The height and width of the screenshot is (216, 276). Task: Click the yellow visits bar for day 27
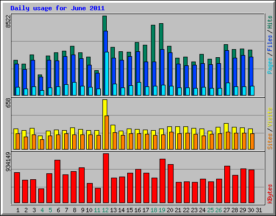pos(226,127)
